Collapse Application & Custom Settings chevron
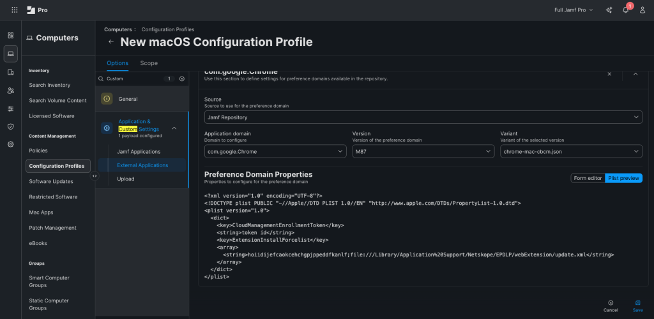 click(x=174, y=128)
